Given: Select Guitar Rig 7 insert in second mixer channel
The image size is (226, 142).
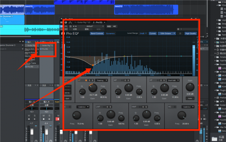Looking at the screenshot, I should pos(47,45).
